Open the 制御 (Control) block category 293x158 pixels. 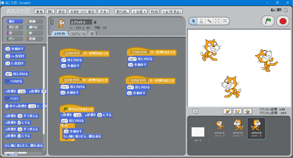click(x=34, y=21)
